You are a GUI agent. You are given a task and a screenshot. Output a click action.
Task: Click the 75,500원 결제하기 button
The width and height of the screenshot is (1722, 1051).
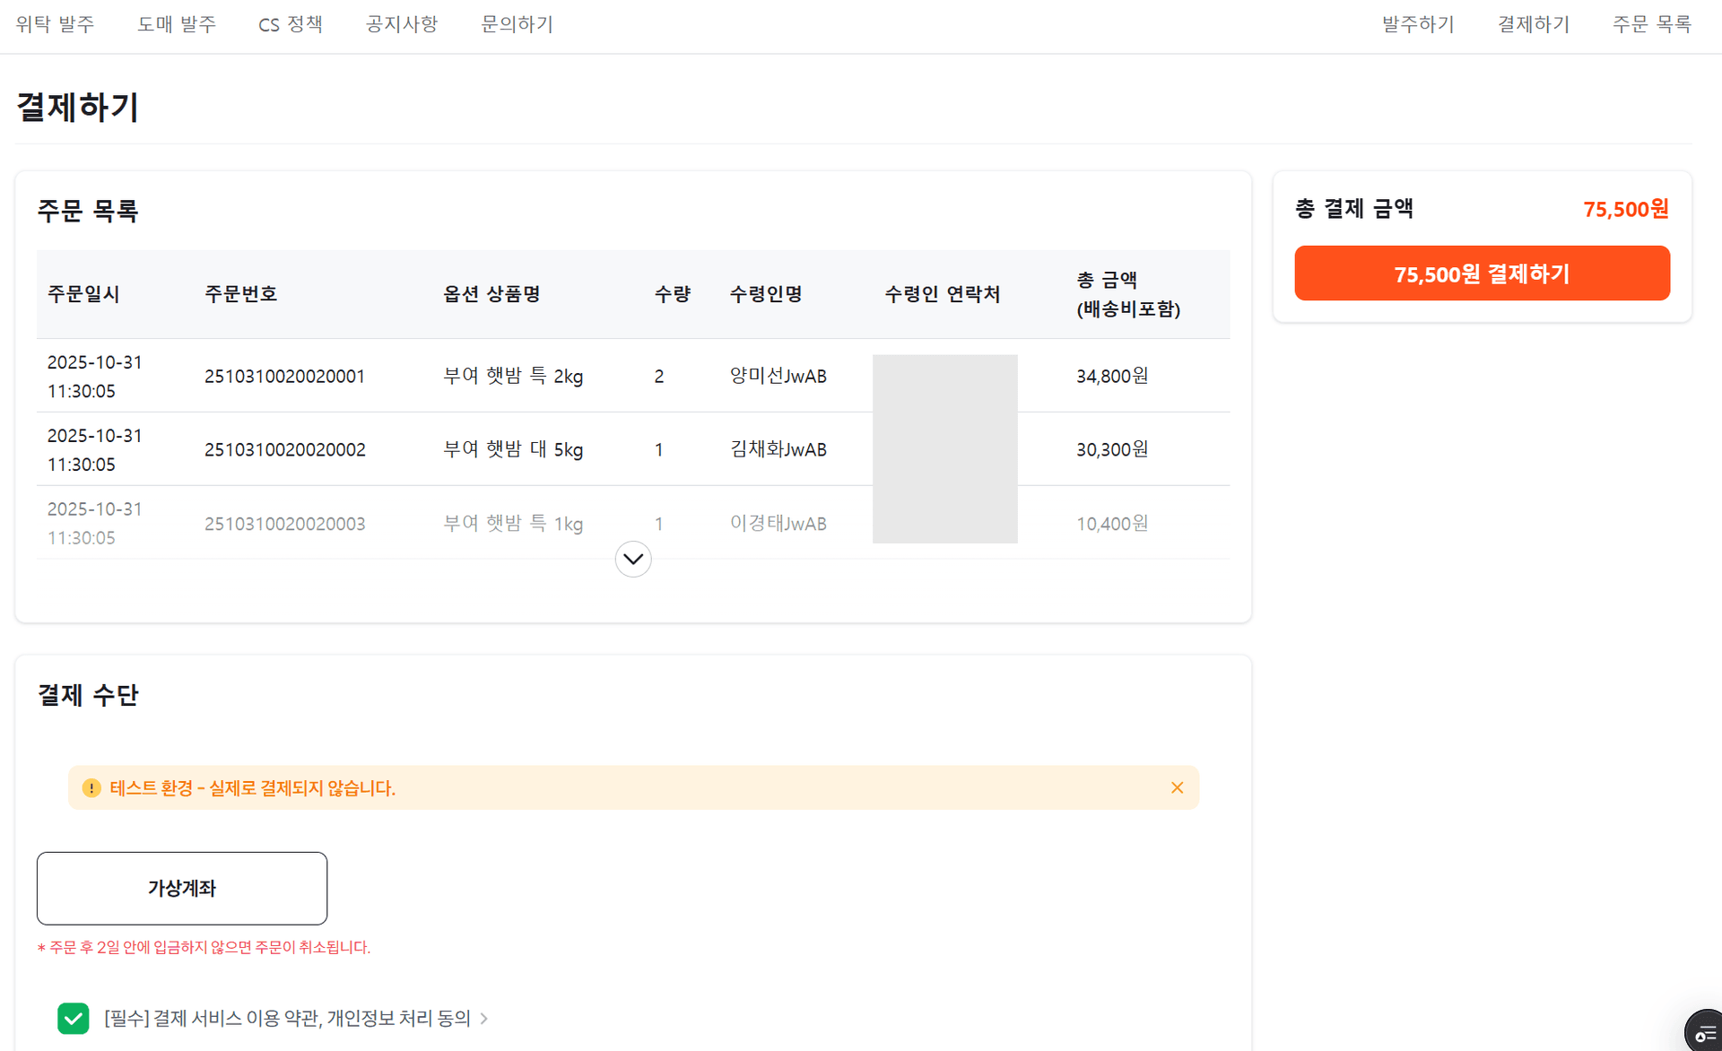click(x=1482, y=274)
